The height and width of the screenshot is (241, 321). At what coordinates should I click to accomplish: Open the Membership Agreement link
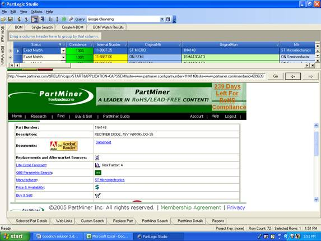click(191, 207)
